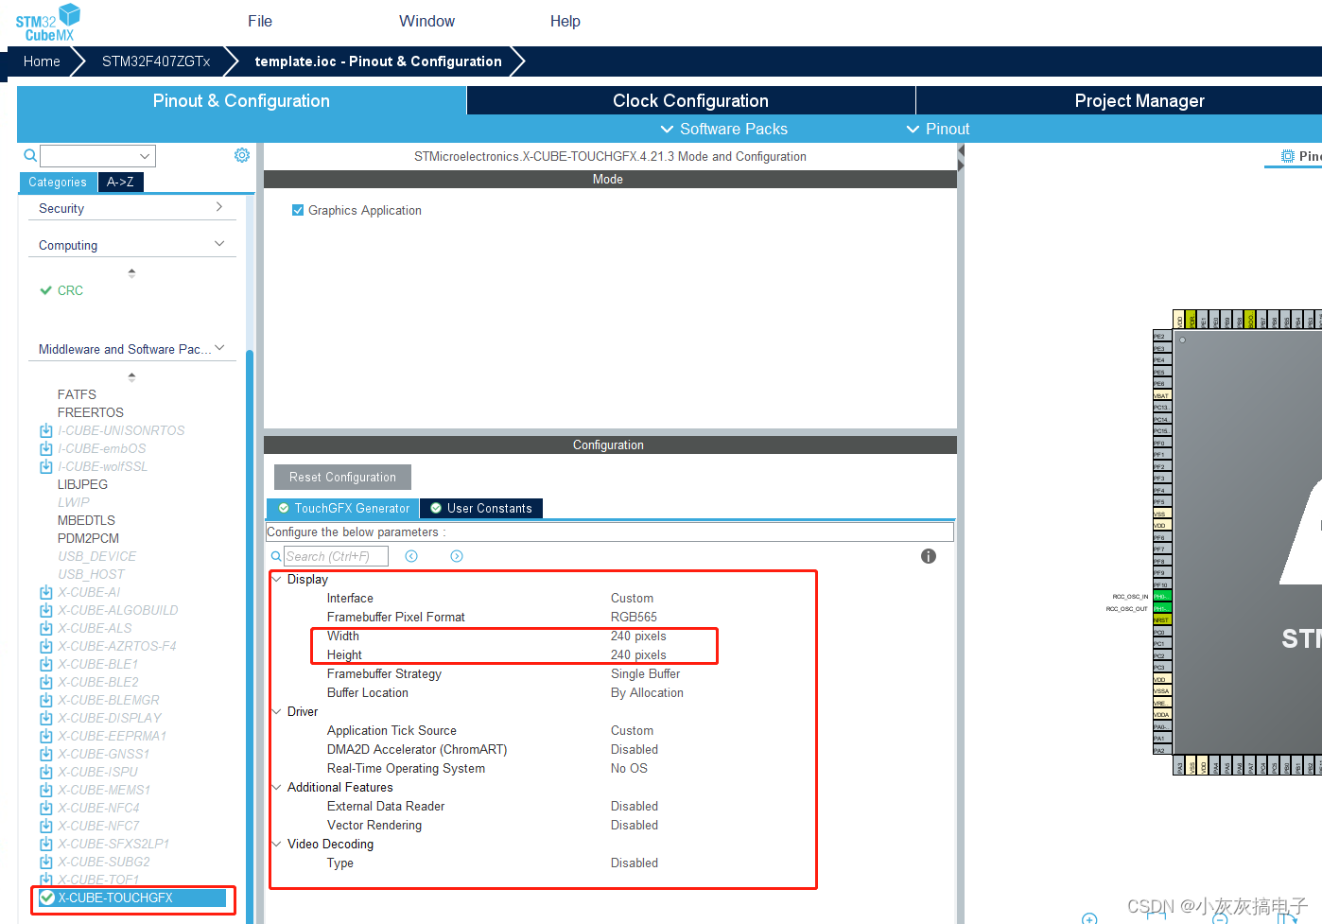Viewport: 1322px width, 924px height.
Task: Collapse the Driver parameter group
Action: tap(277, 711)
